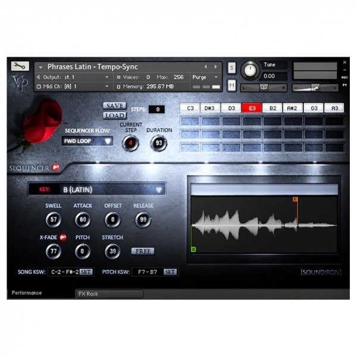Toggle top-row cell under D#3

pyautogui.click(x=211, y=121)
